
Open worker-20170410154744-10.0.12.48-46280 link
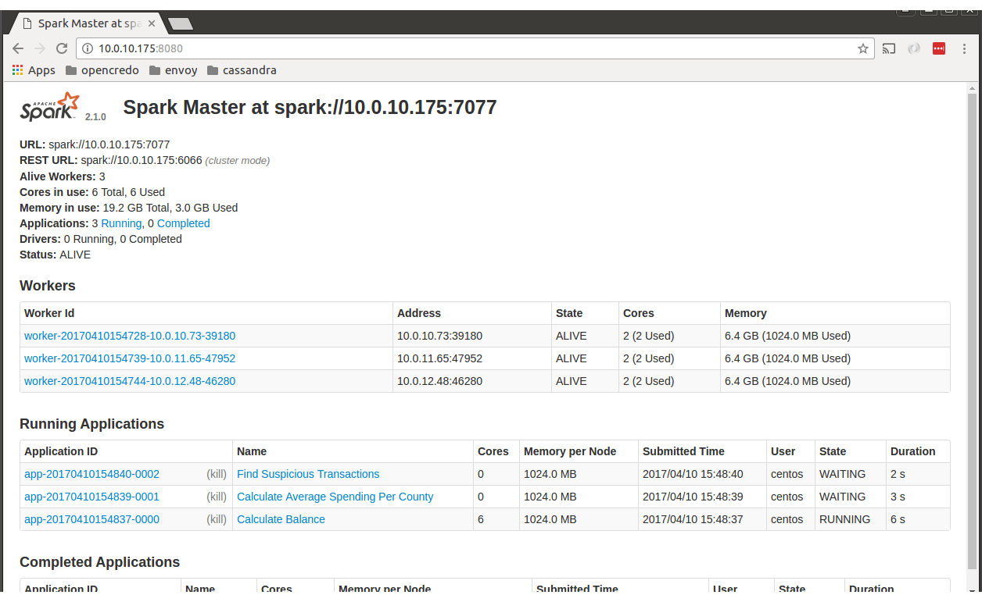point(130,381)
